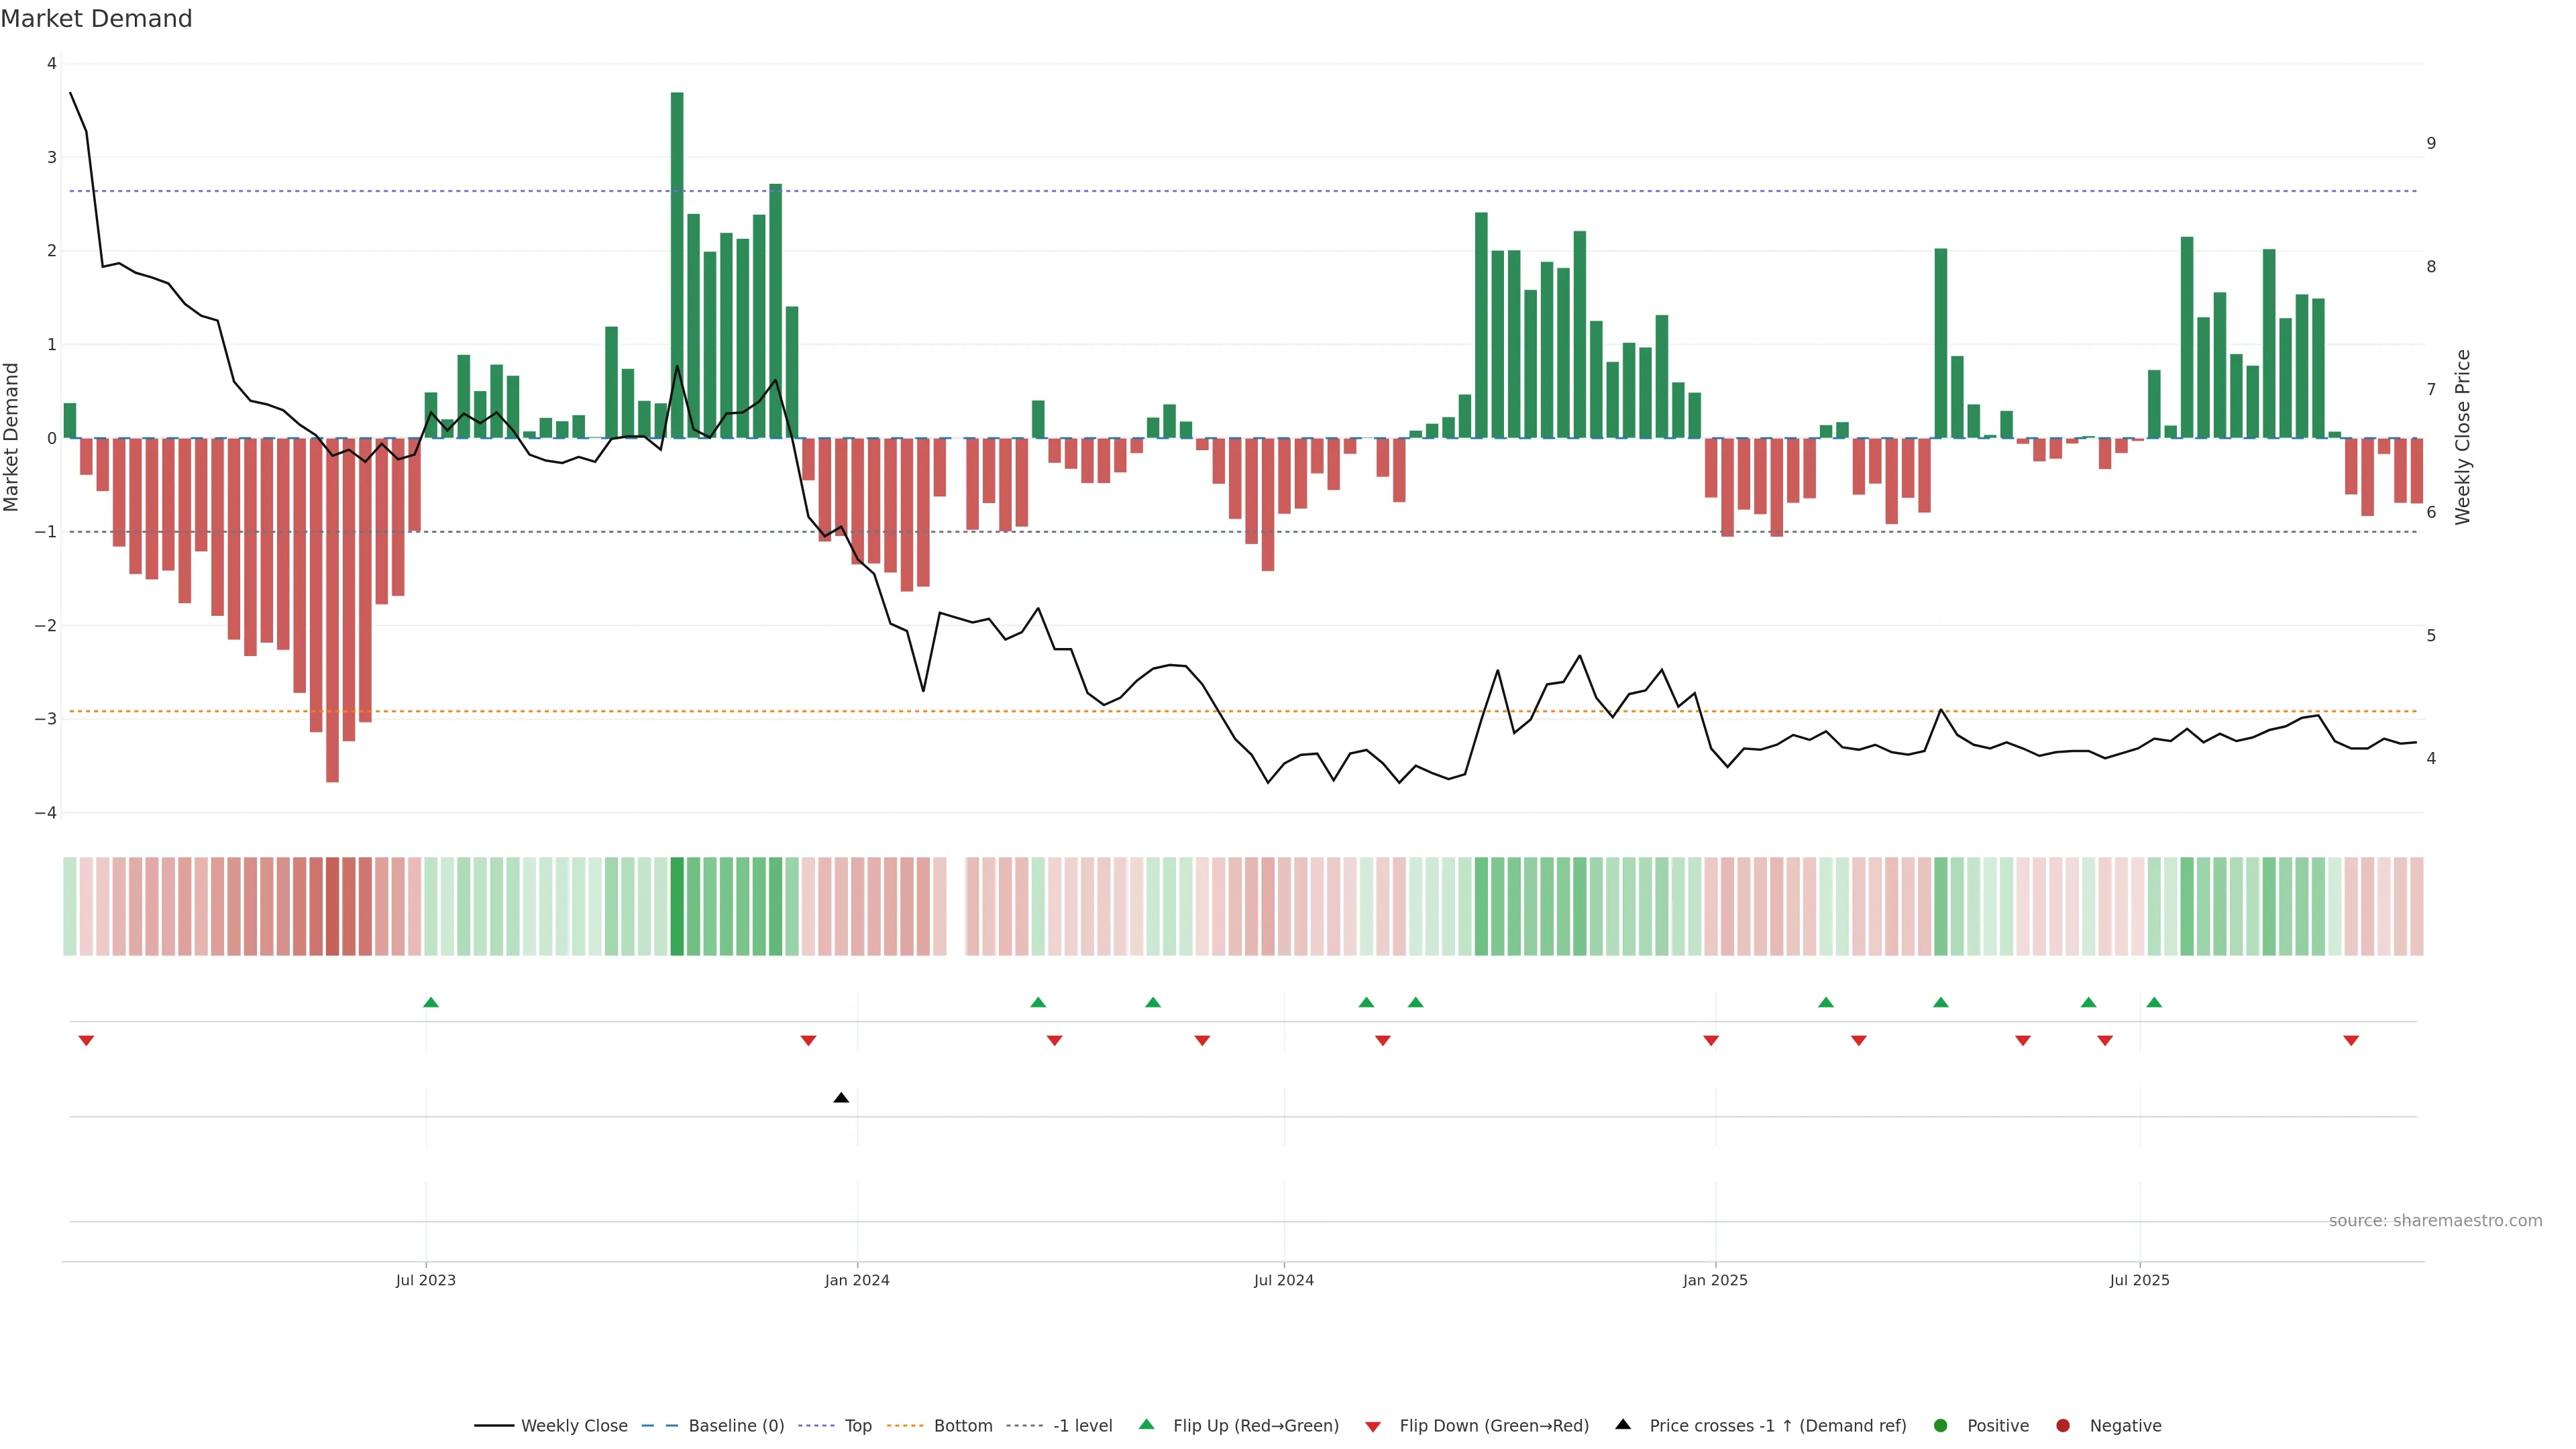Click the darkest green heatmap strip cell

677,906
